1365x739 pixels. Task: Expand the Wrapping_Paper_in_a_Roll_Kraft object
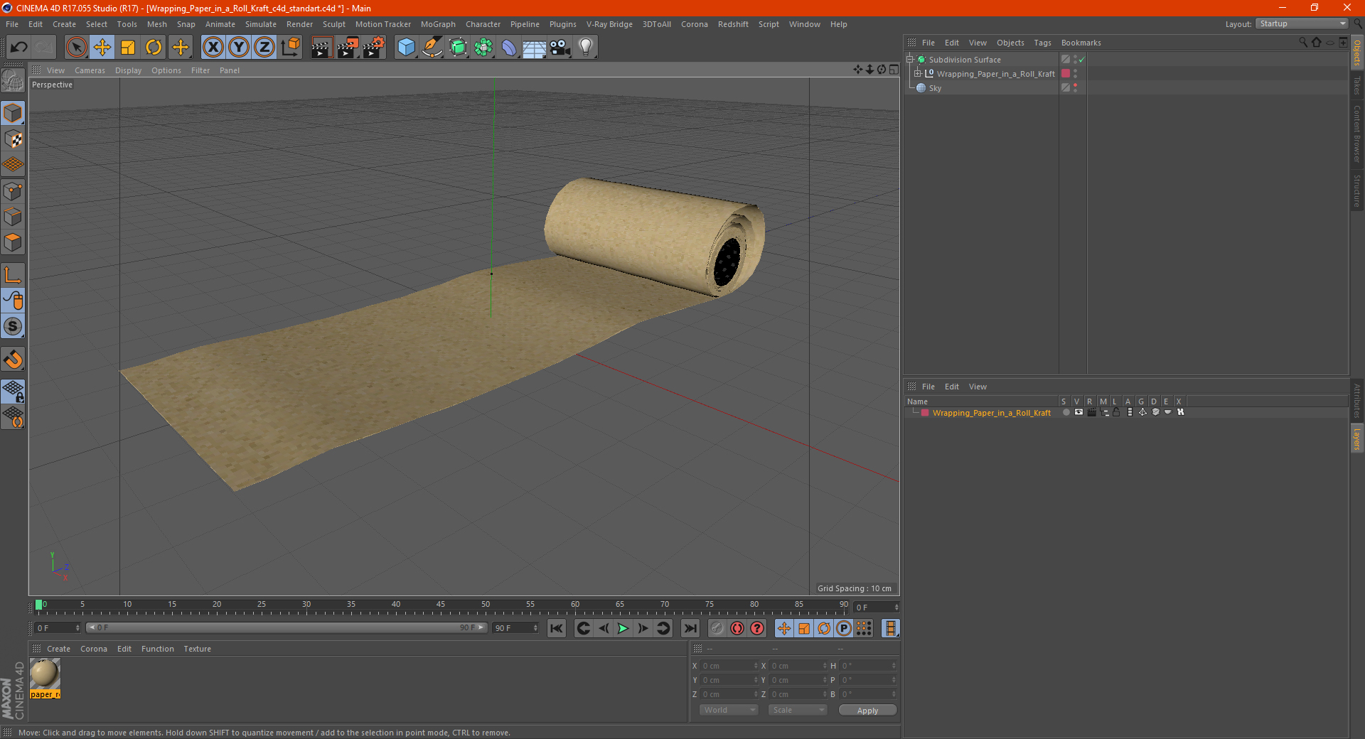pos(918,74)
